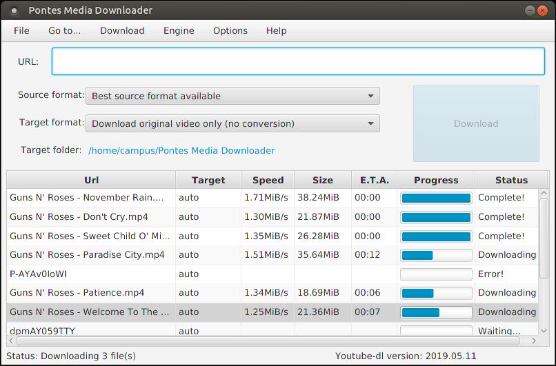Open the File menu

point(21,30)
